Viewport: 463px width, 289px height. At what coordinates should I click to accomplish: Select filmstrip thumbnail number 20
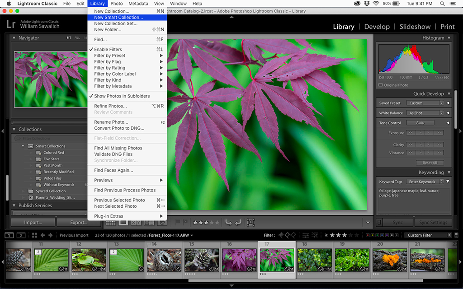389,260
